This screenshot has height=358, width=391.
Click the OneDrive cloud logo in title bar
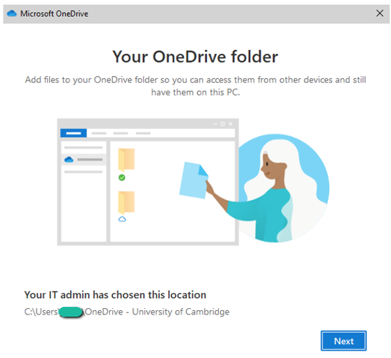click(x=12, y=13)
